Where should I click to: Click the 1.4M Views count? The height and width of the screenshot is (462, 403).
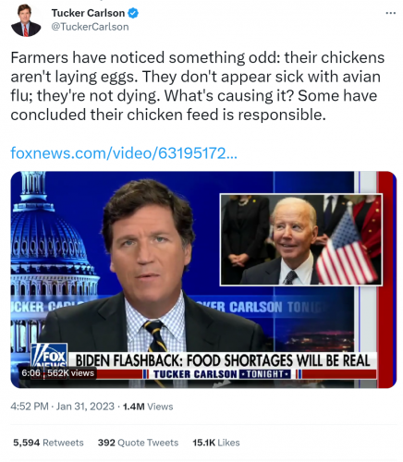point(148,407)
